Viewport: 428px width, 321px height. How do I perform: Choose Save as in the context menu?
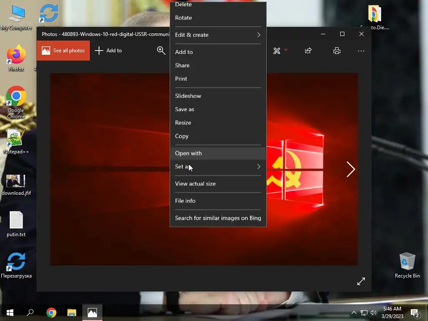point(218,109)
